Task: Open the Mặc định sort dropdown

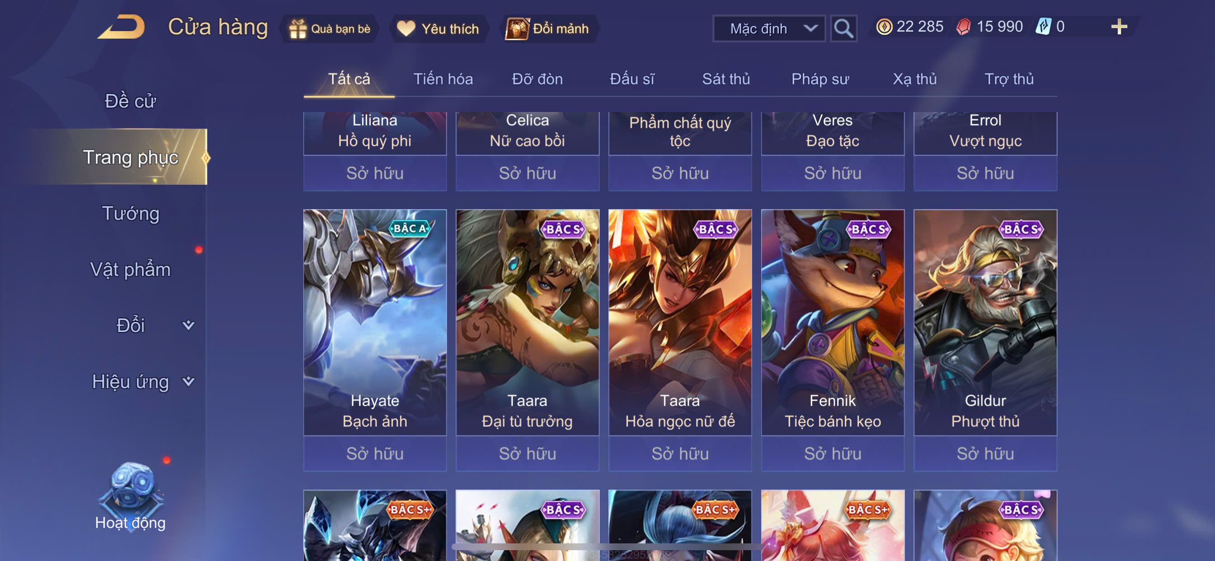Action: pyautogui.click(x=769, y=29)
